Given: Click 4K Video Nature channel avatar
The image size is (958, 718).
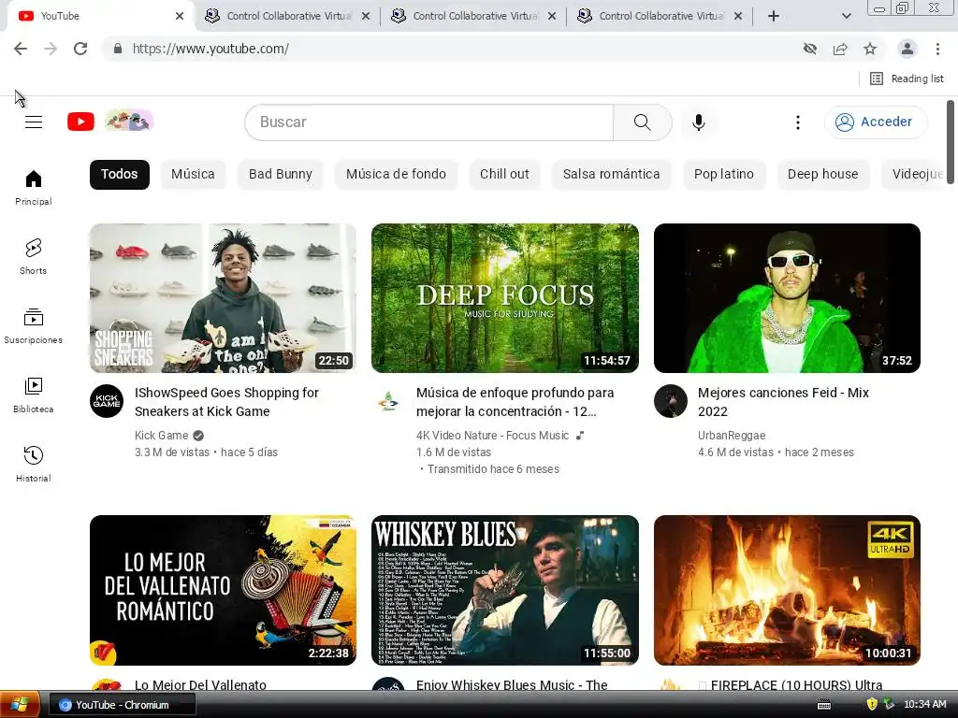Looking at the screenshot, I should tap(388, 401).
